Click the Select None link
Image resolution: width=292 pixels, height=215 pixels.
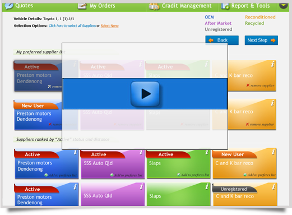109,26
